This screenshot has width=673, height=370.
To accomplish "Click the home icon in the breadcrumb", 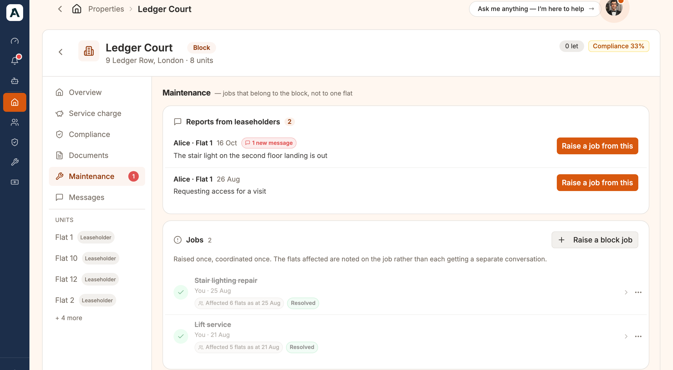I will pyautogui.click(x=77, y=9).
